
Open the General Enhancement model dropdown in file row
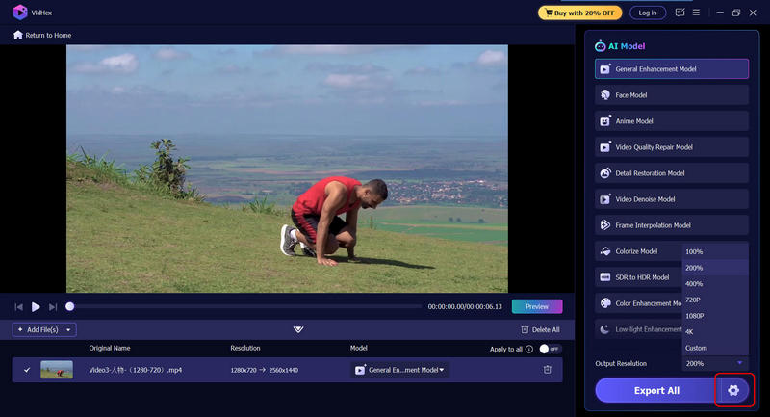coord(401,370)
